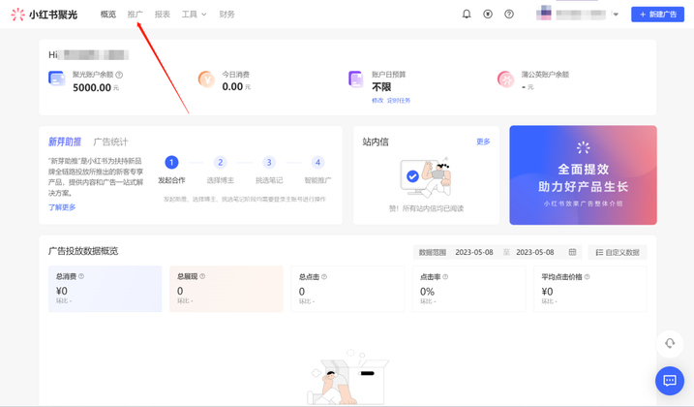Select step 2 选择博主 in progress steps

pyautogui.click(x=220, y=163)
